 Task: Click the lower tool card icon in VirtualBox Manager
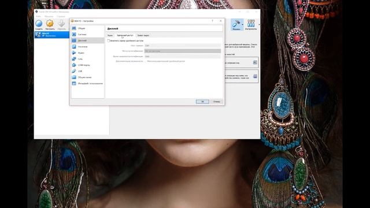(255, 76)
